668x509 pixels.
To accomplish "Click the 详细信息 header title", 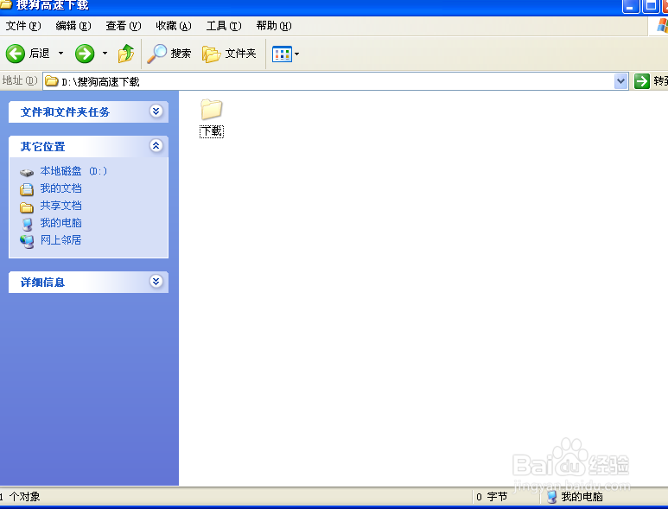I will 42,282.
